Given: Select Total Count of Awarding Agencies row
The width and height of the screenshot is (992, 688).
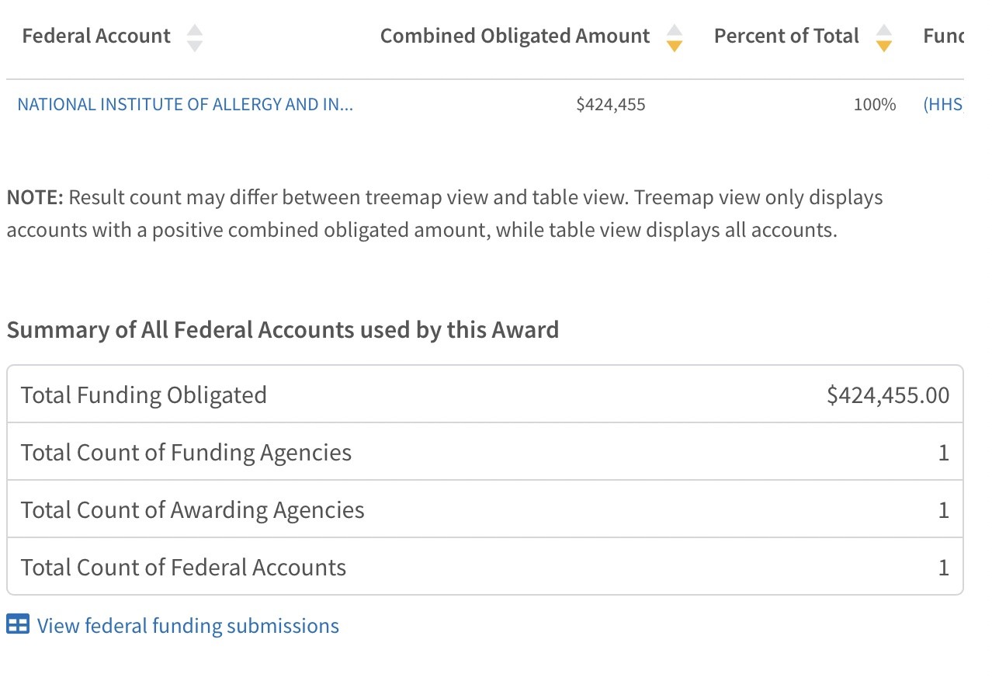Looking at the screenshot, I should [485, 509].
